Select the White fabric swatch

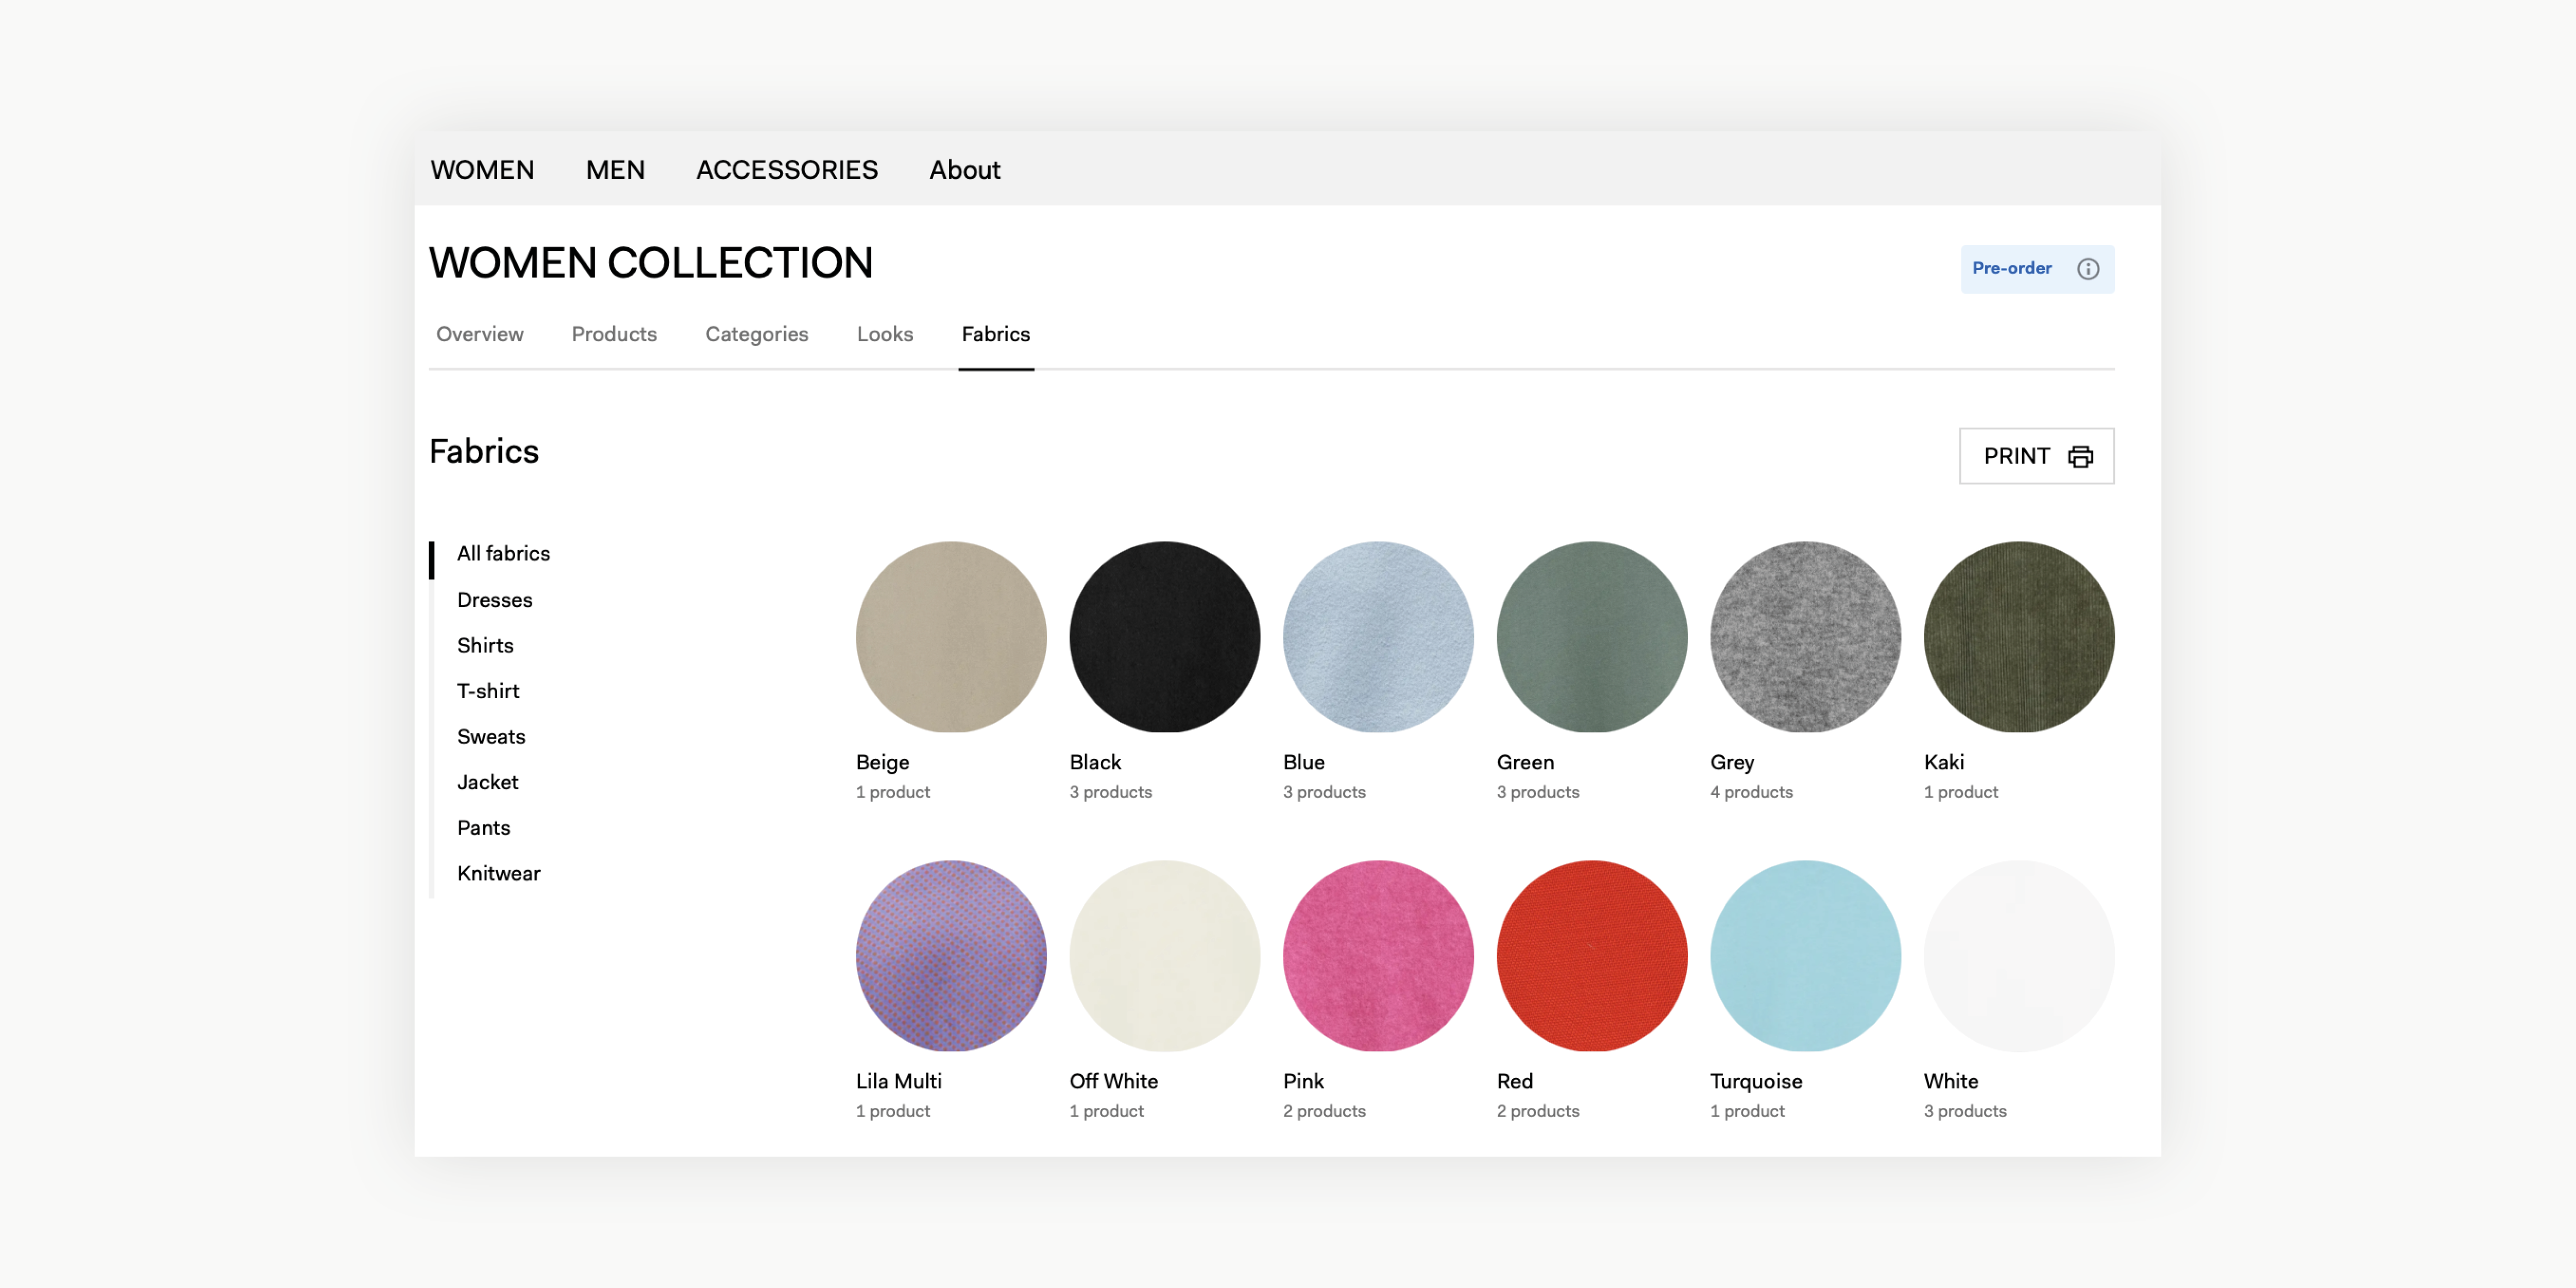tap(2019, 956)
